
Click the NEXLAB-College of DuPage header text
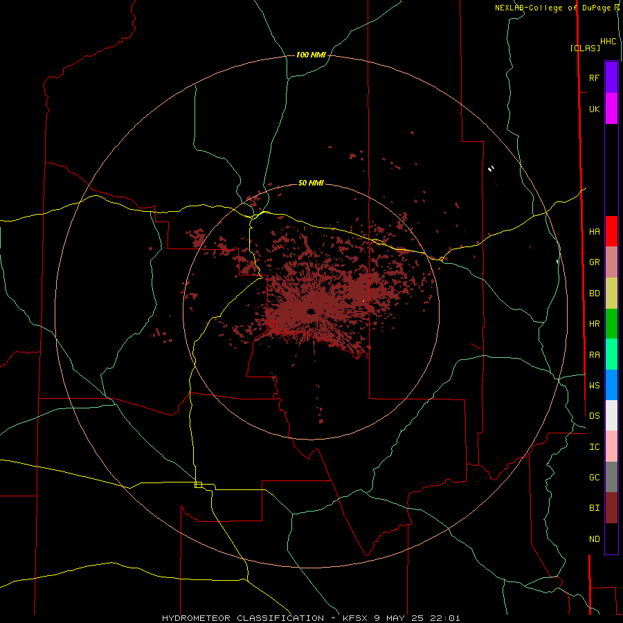(552, 8)
